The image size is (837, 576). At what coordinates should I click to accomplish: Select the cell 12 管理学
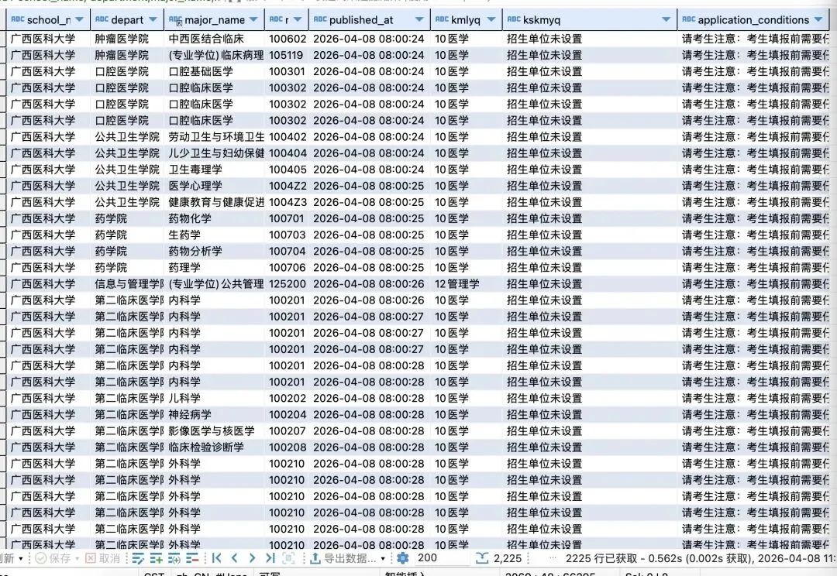(x=466, y=284)
